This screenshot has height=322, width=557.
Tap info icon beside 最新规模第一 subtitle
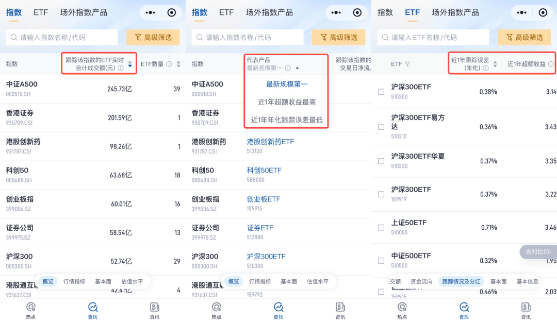point(288,68)
